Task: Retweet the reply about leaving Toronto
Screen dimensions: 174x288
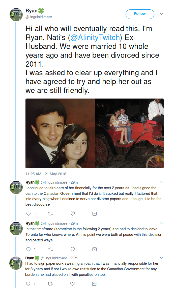Action: 50,249
